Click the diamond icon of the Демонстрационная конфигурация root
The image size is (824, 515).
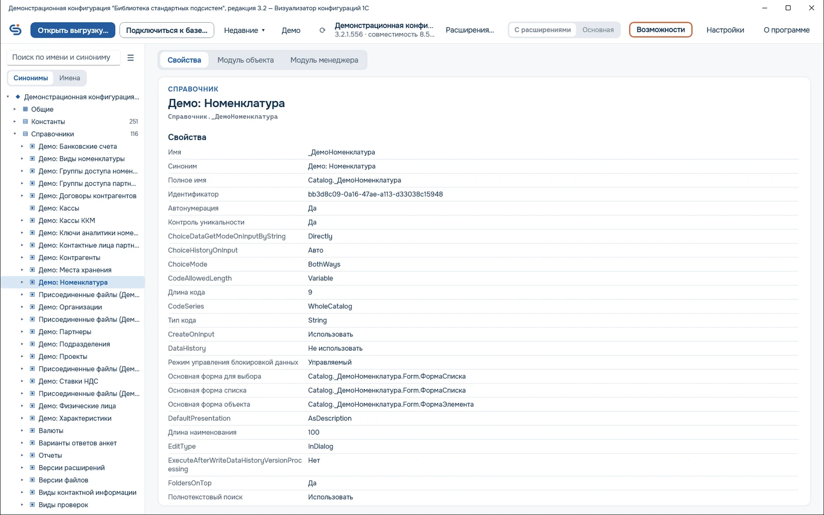(x=18, y=97)
